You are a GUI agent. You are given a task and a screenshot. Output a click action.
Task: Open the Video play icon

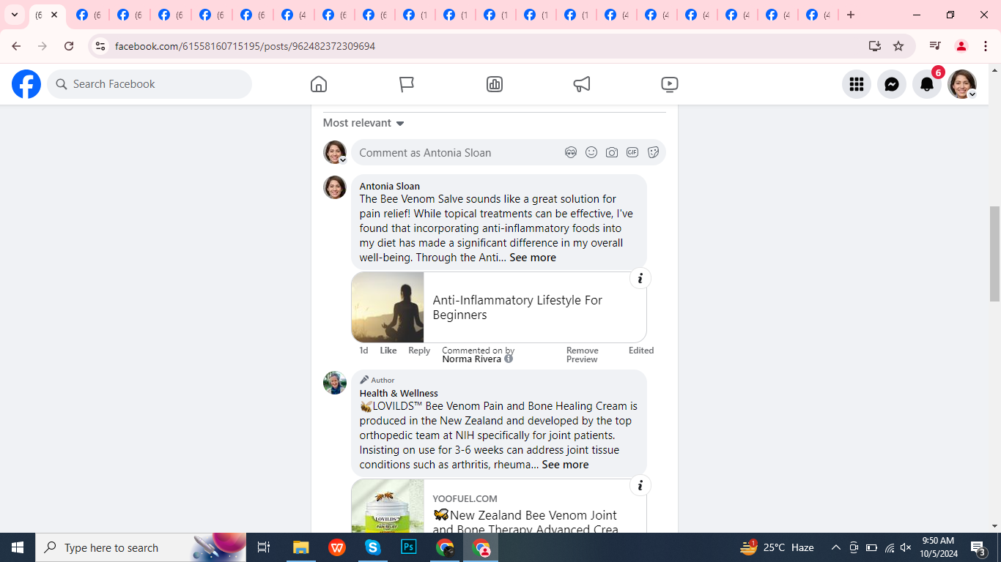670,84
